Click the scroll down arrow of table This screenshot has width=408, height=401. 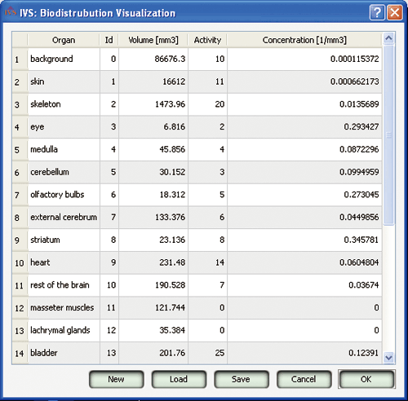point(388,358)
